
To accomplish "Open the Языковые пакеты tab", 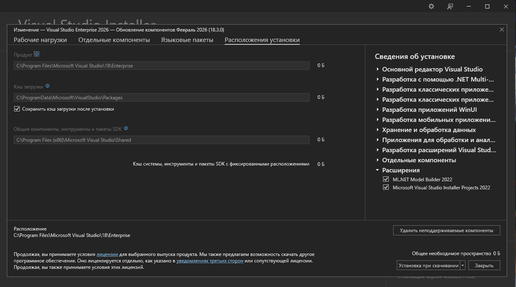I will [x=187, y=40].
